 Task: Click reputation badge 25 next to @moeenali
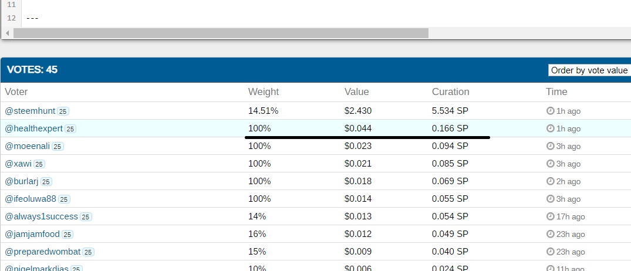[58, 147]
